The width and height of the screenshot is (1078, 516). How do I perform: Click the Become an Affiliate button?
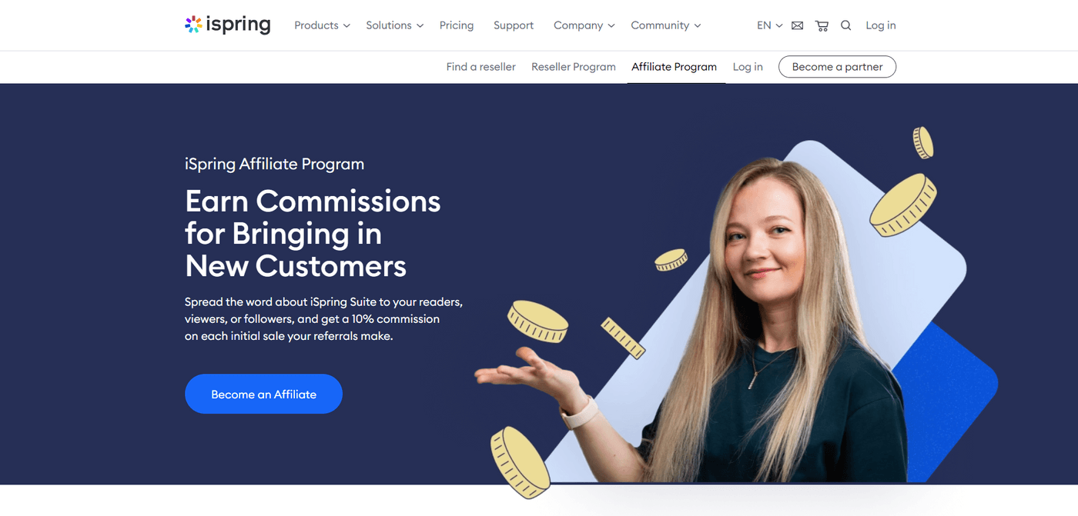[x=263, y=394]
